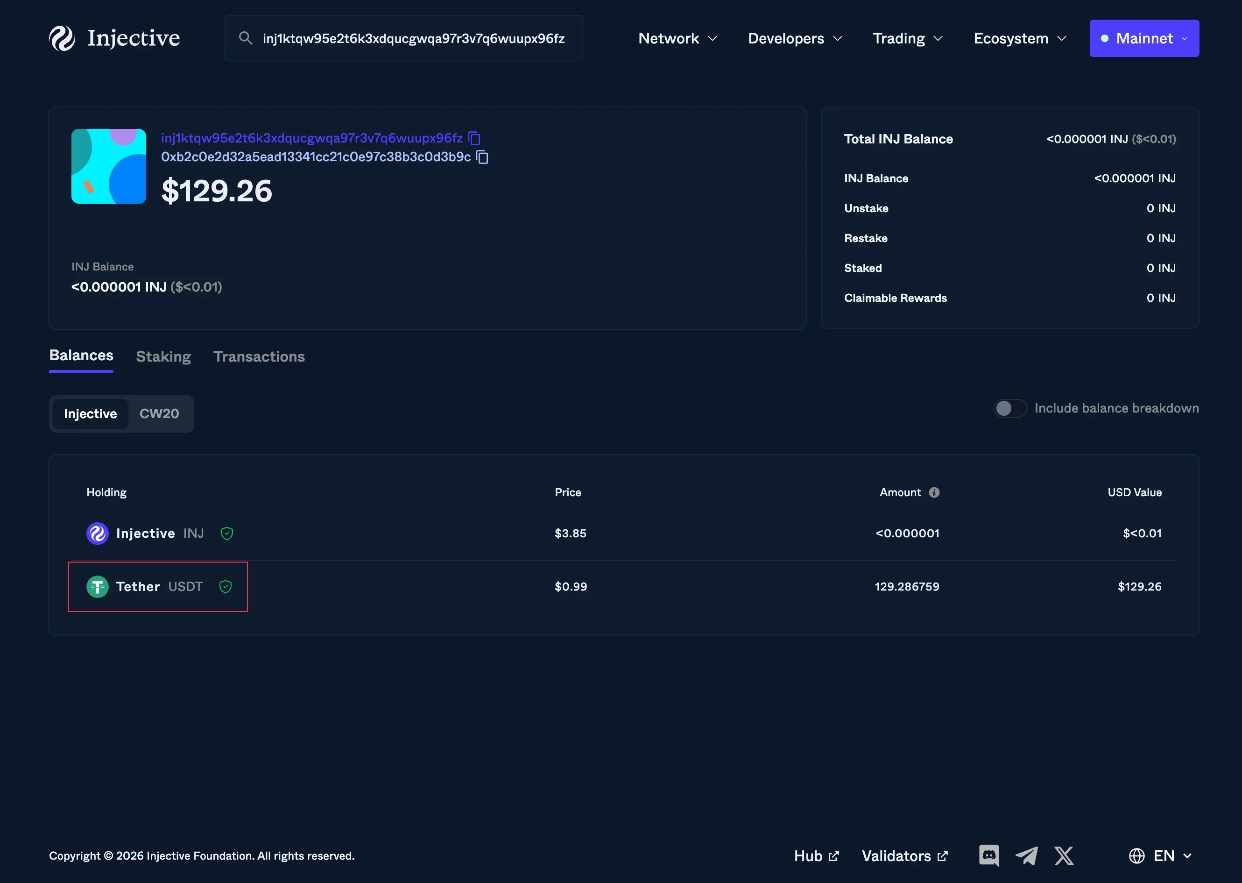Viewport: 1242px width, 883px height.
Task: Click the search magnifier icon
Action: click(x=246, y=38)
